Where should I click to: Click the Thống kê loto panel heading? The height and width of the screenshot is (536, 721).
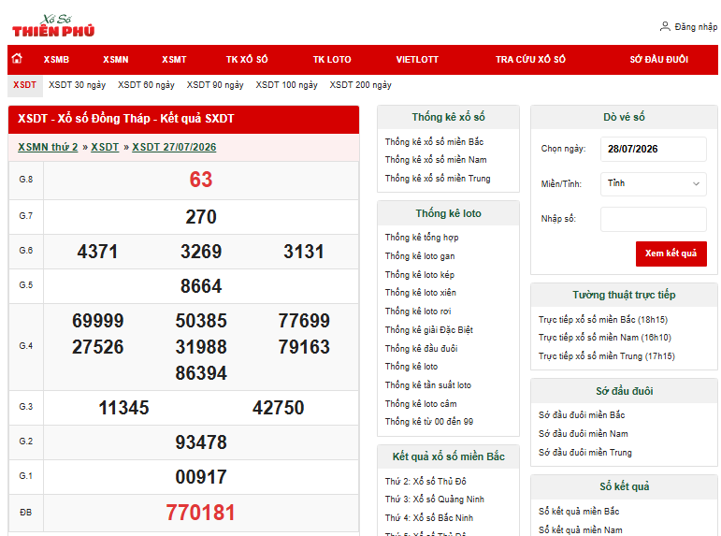(448, 213)
